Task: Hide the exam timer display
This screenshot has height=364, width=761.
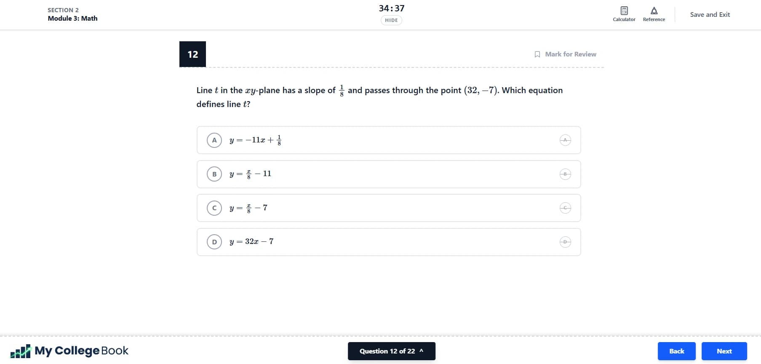Action: 391,20
